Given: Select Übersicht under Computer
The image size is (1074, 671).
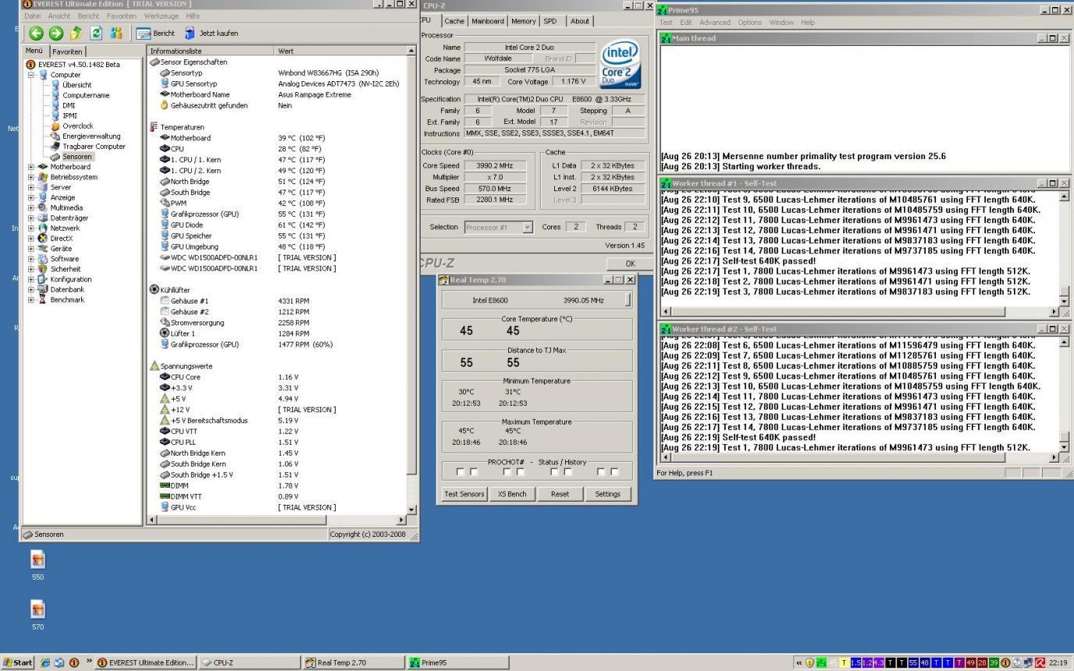Looking at the screenshot, I should click(71, 85).
